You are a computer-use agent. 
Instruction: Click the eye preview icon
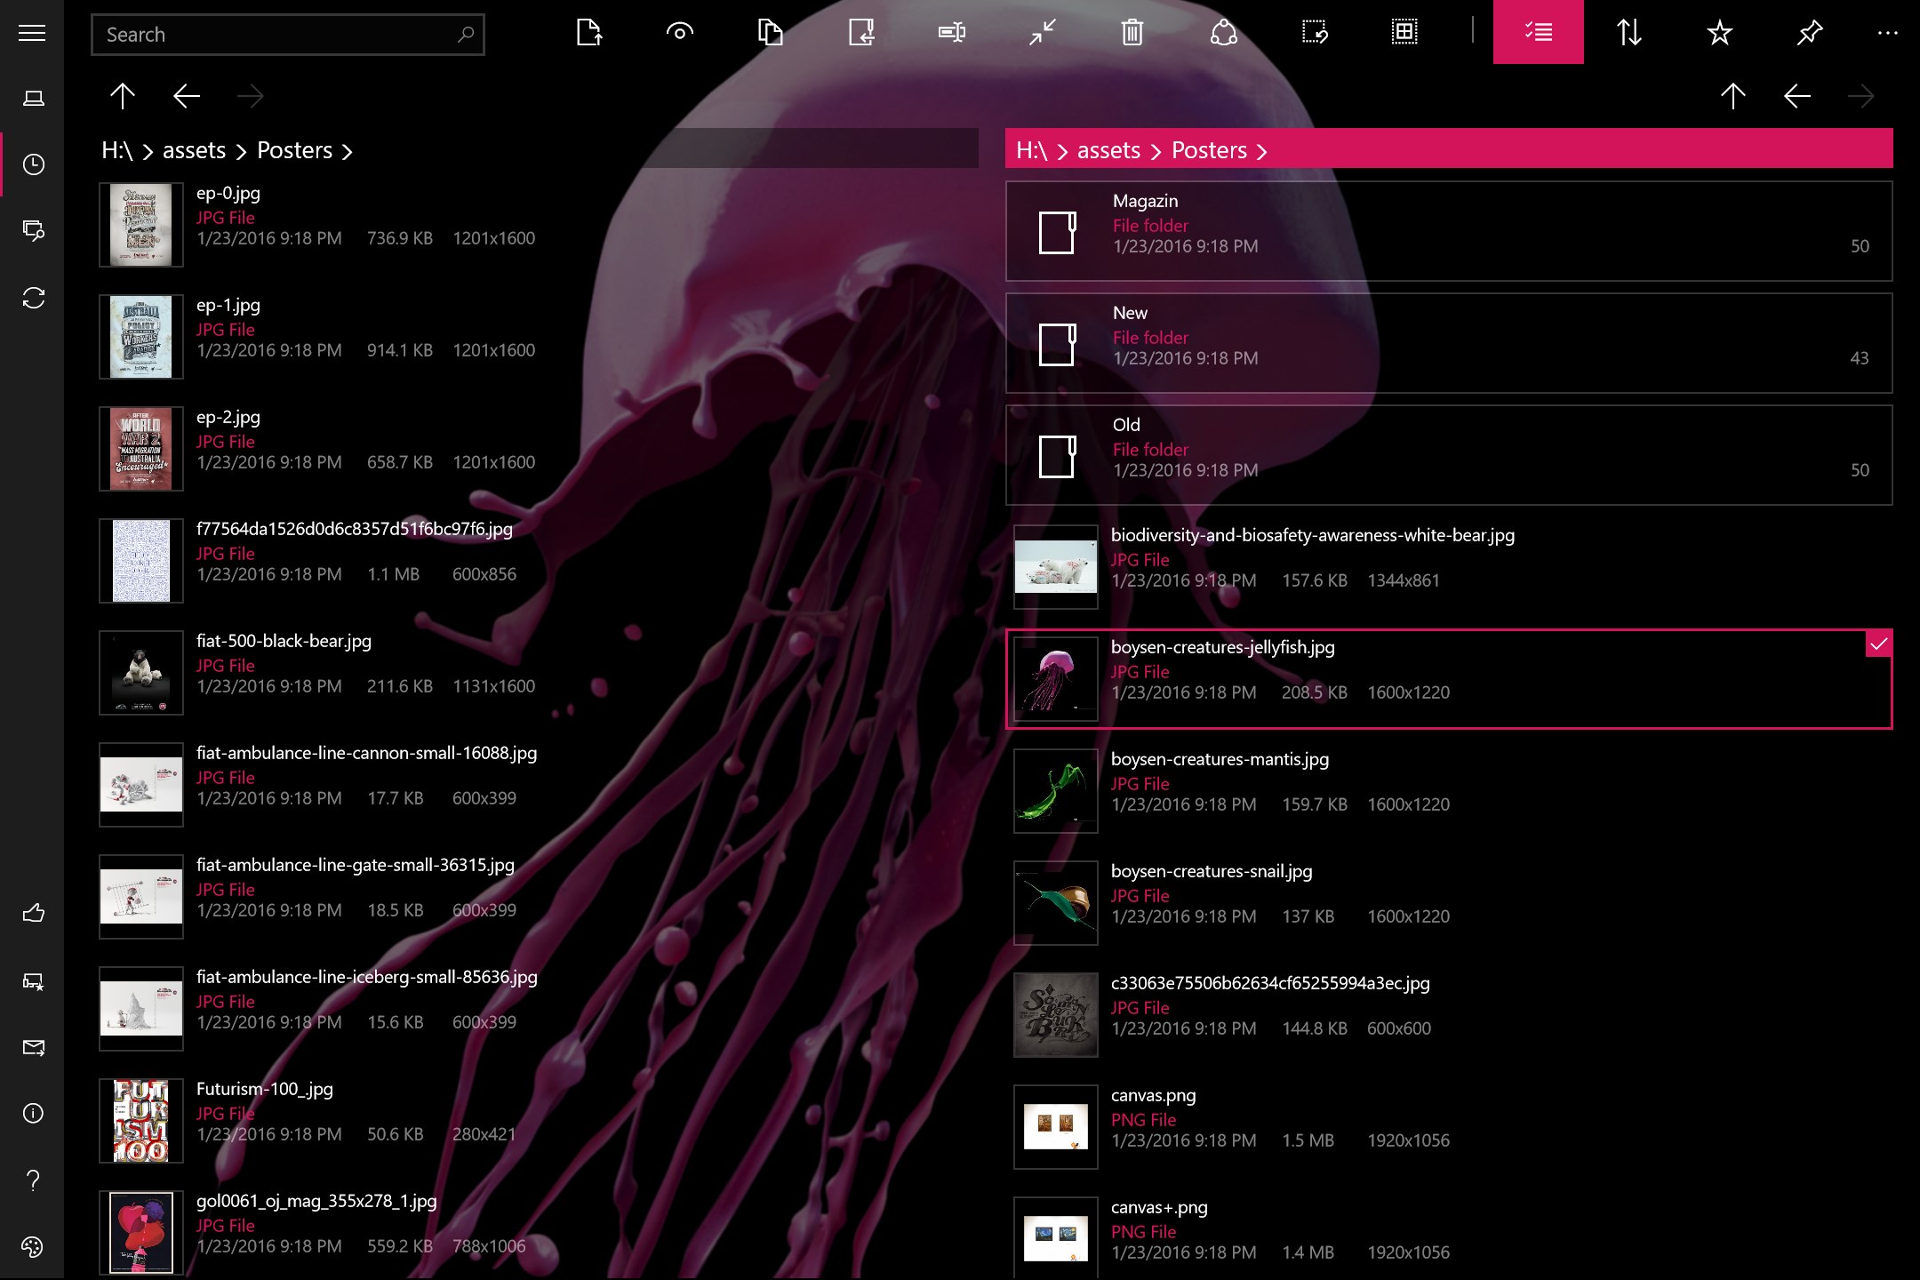[x=679, y=33]
